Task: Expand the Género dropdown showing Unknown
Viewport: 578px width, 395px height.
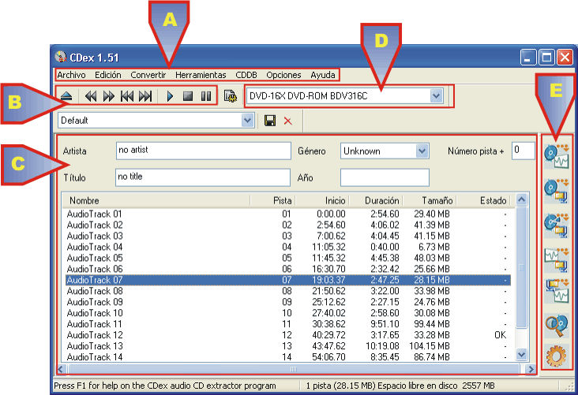Action: [x=422, y=151]
